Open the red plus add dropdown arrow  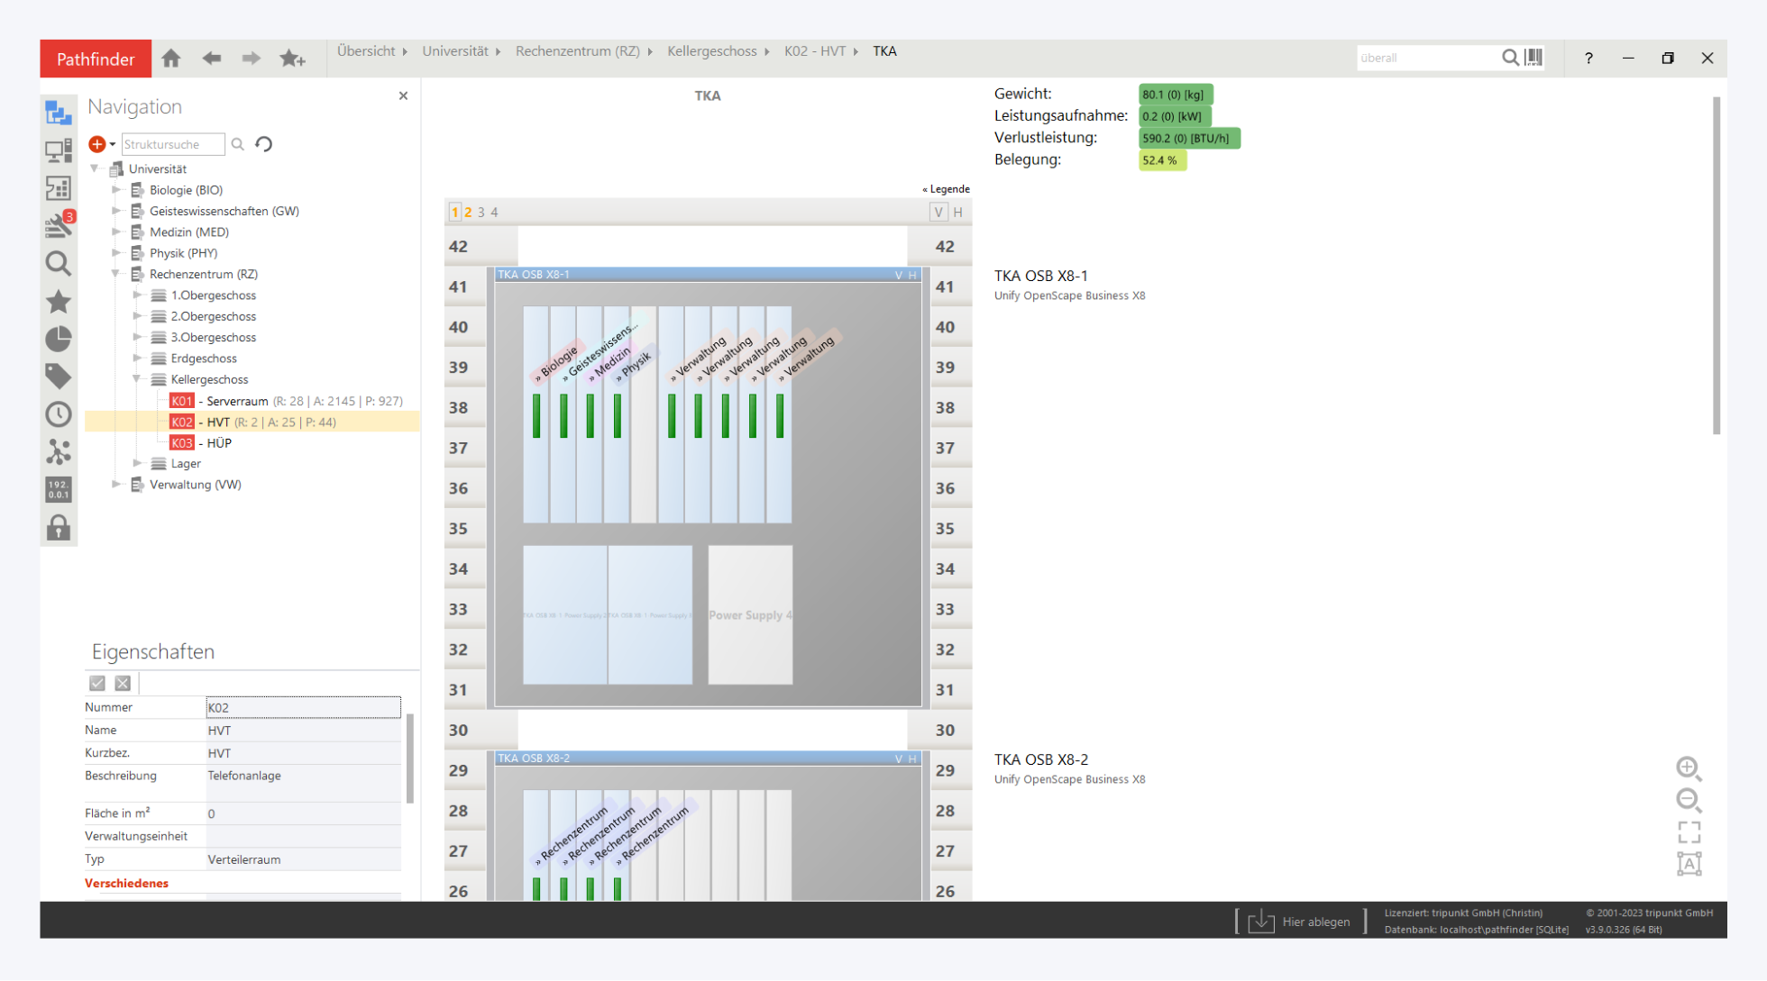coord(113,144)
